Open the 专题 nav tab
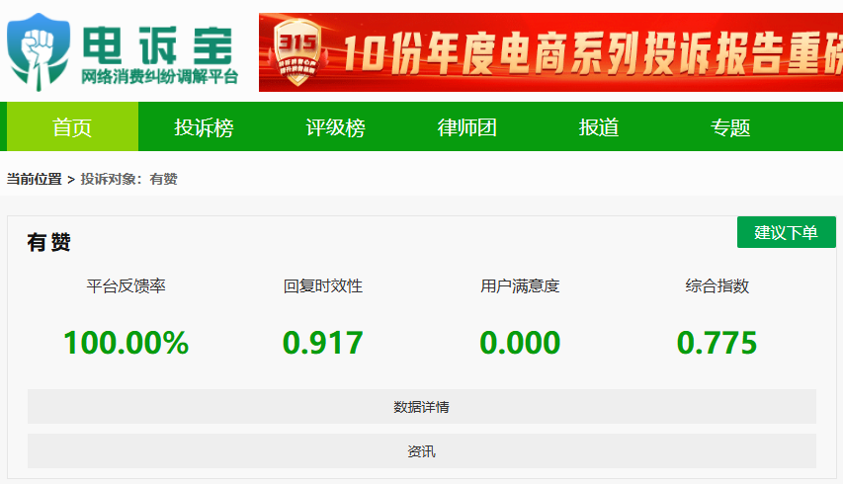 pyautogui.click(x=730, y=126)
